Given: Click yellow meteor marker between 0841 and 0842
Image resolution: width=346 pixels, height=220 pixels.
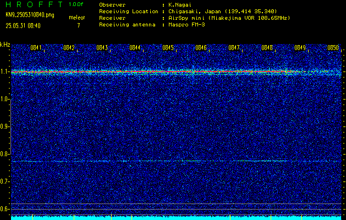Looking at the screenshot, I should pos(74,217).
